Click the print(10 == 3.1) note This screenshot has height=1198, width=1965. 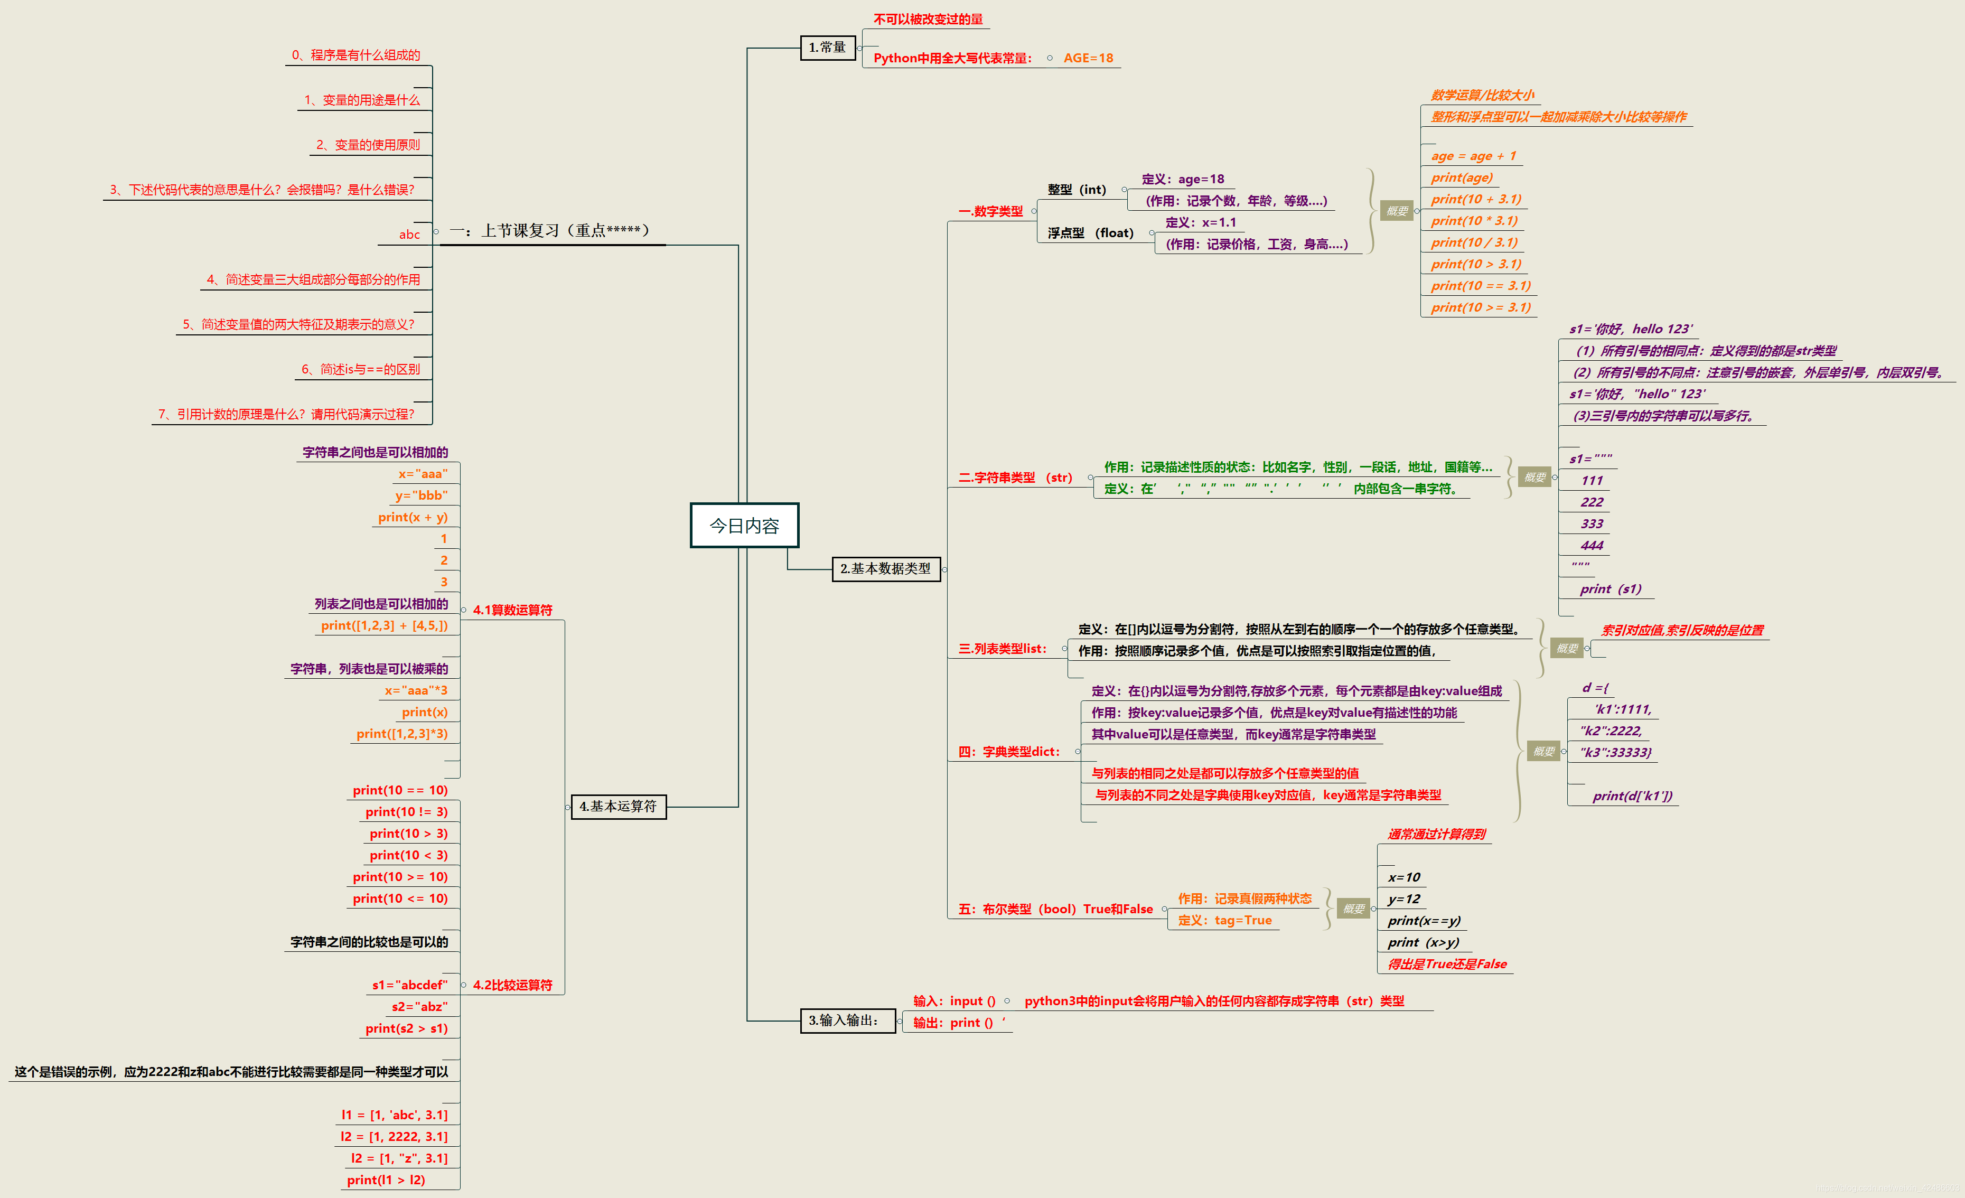(x=1480, y=286)
